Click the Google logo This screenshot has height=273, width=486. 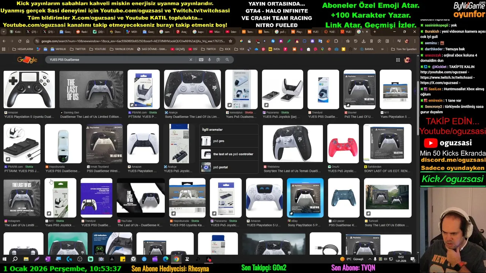tap(27, 60)
